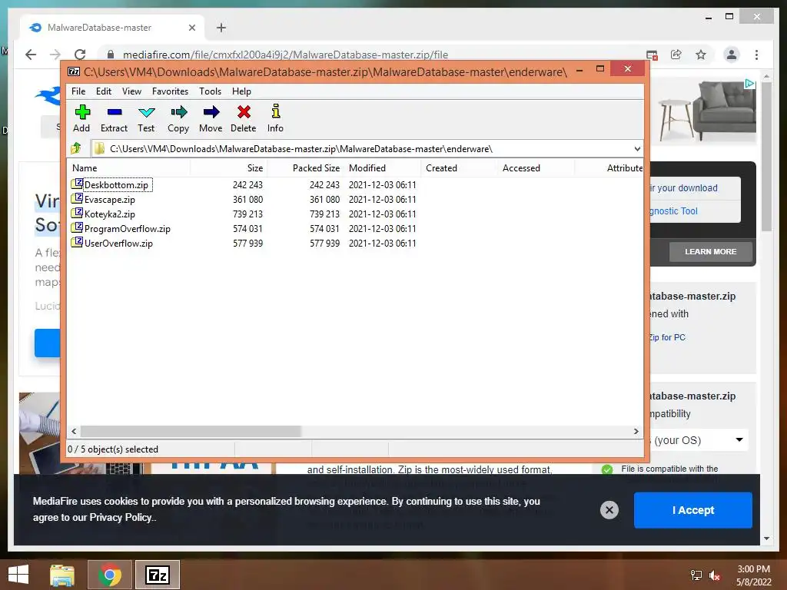787x590 pixels.
Task: Open the Chrome profile avatar
Action: [732, 55]
